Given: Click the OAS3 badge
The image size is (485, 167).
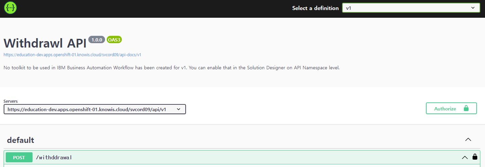Looking at the screenshot, I should 114,40.
